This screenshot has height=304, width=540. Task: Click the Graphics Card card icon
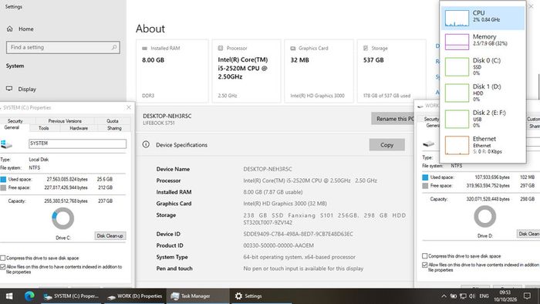tap(293, 48)
